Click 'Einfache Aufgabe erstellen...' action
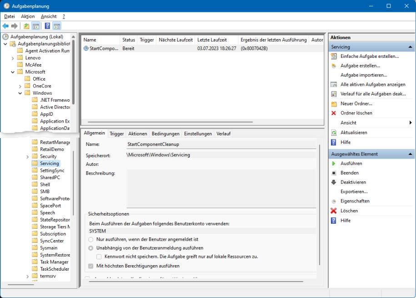The image size is (416, 298). (x=369, y=57)
